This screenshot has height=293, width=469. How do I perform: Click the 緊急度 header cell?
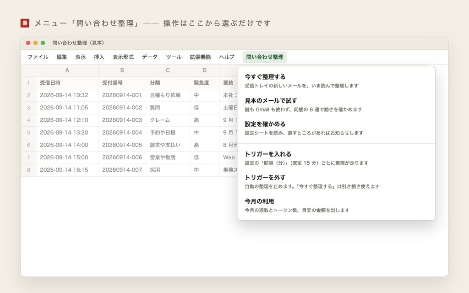pyautogui.click(x=205, y=83)
